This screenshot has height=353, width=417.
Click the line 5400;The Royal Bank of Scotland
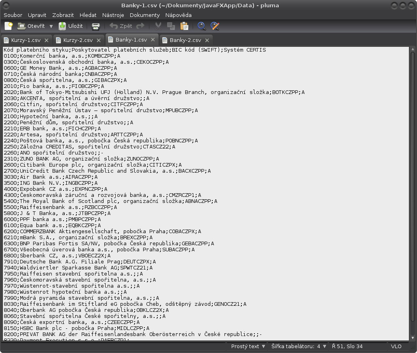111,201
